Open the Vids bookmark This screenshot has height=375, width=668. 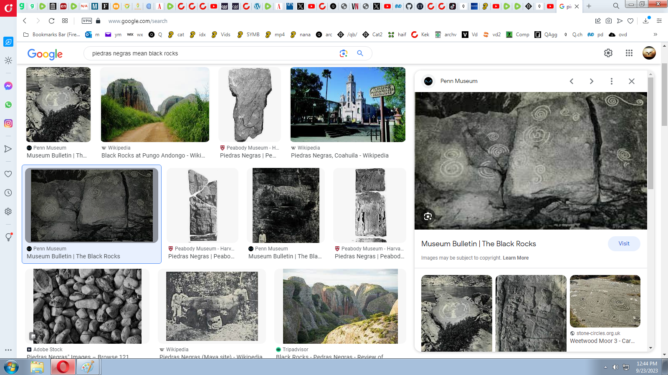pos(221,35)
